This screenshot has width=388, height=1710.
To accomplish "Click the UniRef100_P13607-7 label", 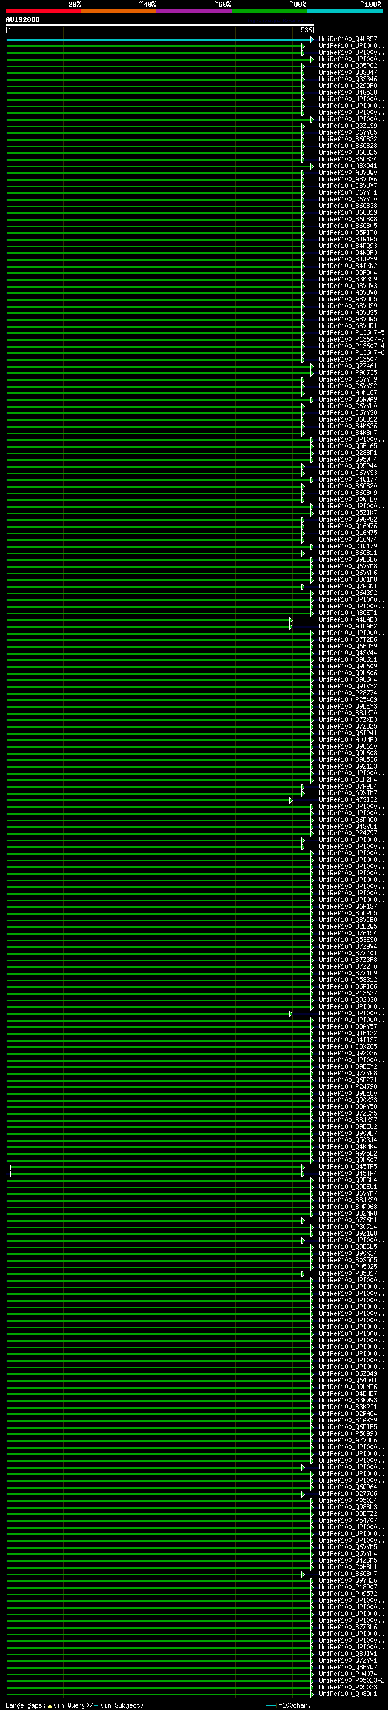I will click(x=352, y=339).
